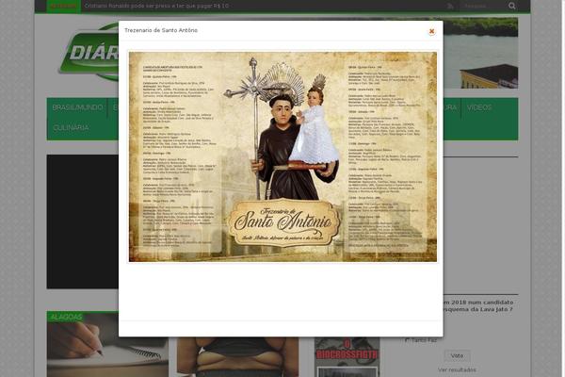
Task: Select the Tanto Faz poll radio option
Action: click(408, 340)
